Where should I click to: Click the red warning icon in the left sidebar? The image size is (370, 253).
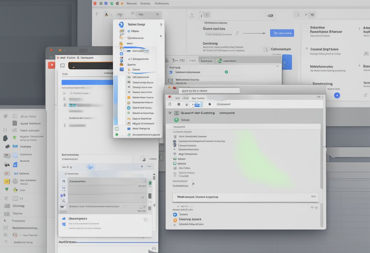click(x=7, y=173)
